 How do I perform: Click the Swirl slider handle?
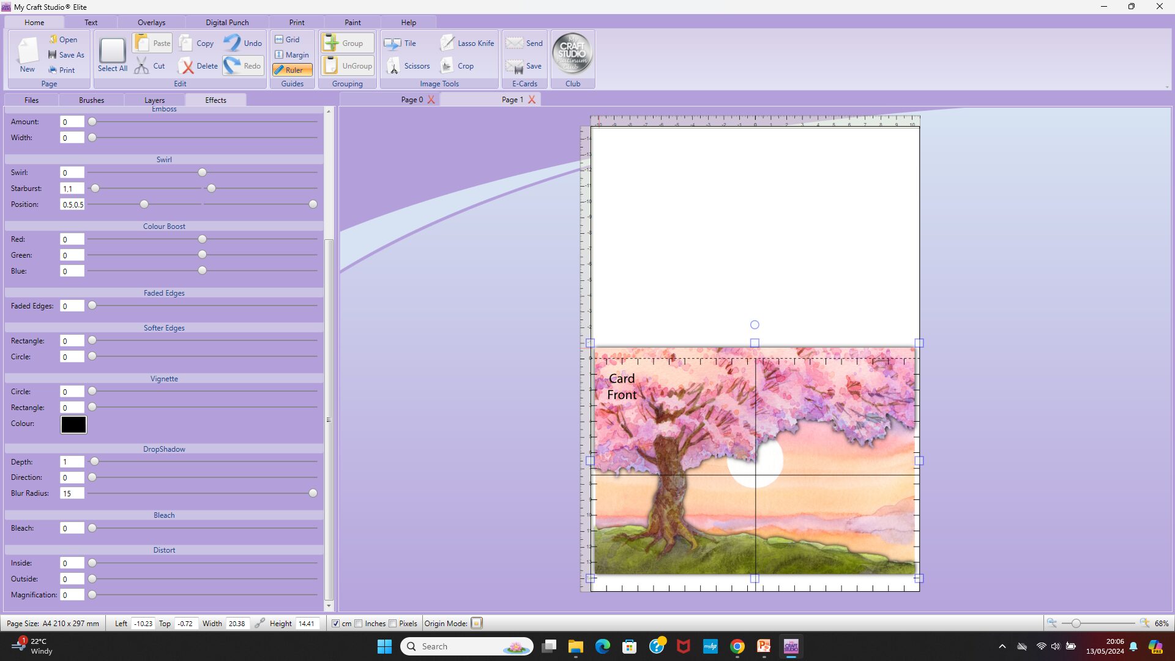click(x=202, y=173)
